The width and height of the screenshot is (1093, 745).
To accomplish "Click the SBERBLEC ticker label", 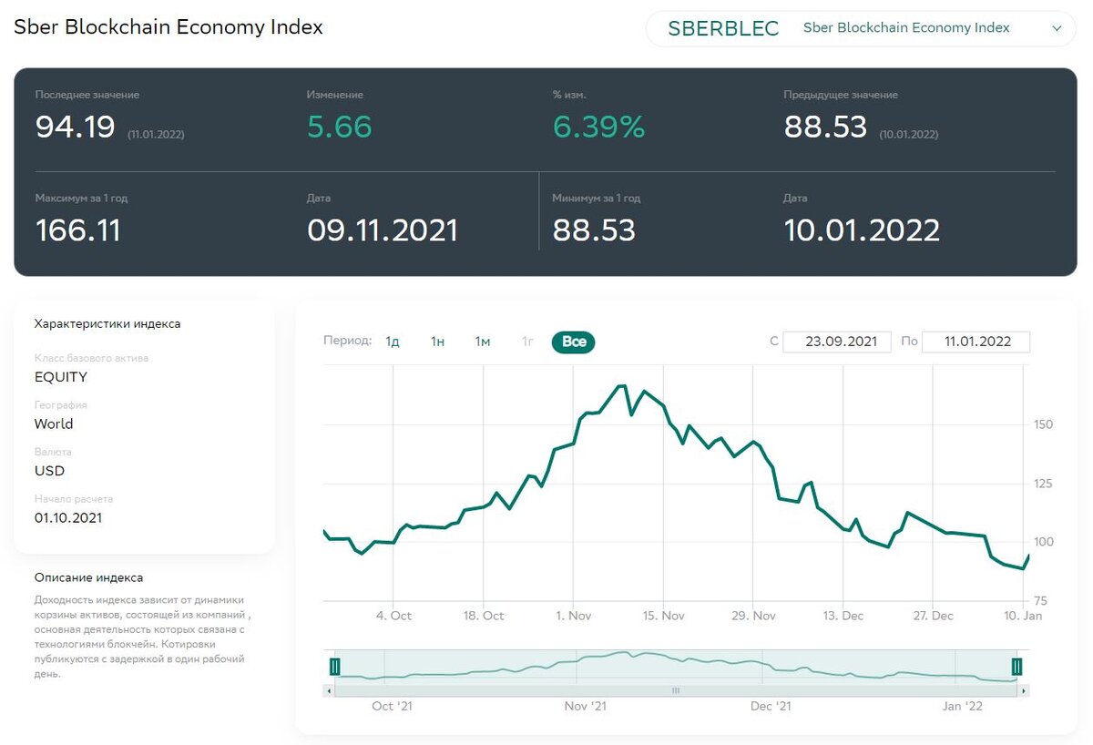I will coord(723,28).
